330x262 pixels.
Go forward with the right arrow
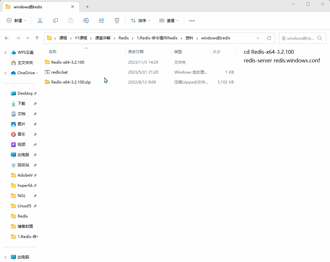tap(18, 38)
